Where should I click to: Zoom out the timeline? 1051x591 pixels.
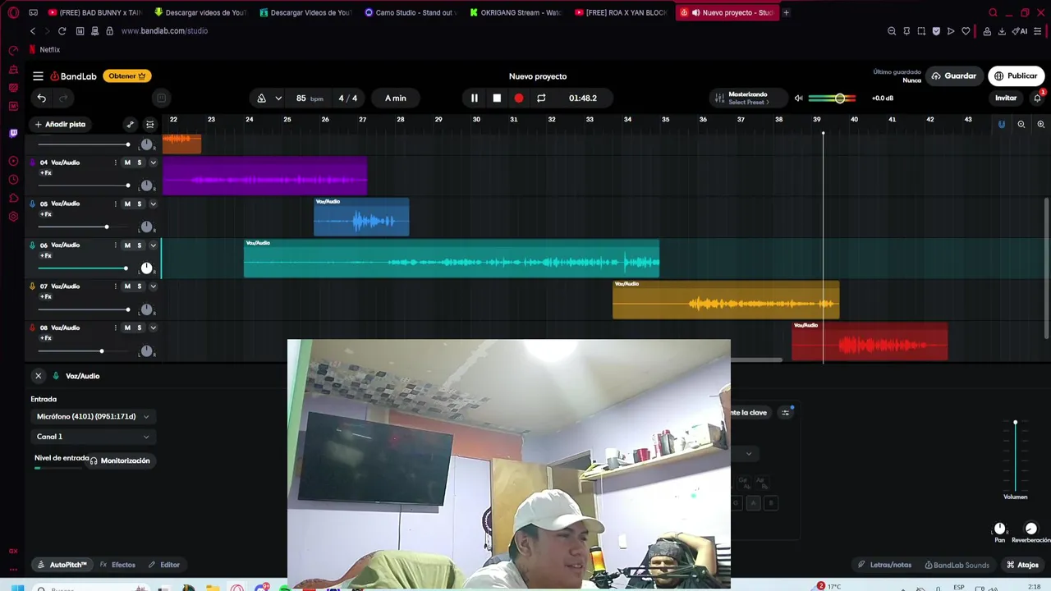point(1021,124)
